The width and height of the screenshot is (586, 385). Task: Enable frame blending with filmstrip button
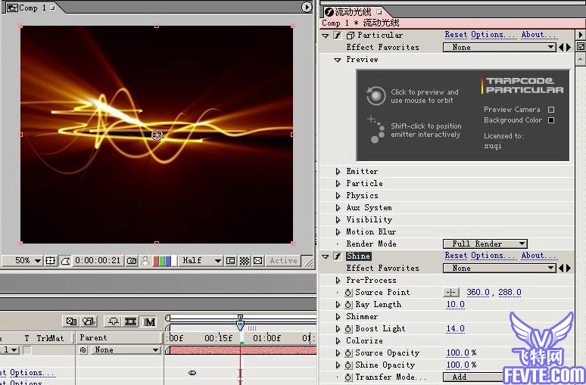click(x=130, y=321)
